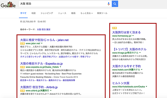
Task: Open the Expedia 格安ホテル sitelink
Action: pyautogui.click(x=41, y=80)
